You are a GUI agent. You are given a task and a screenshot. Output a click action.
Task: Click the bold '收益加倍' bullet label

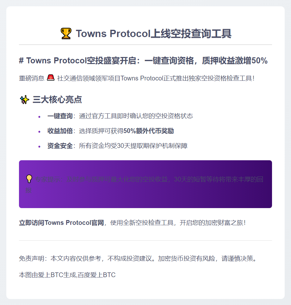(60, 131)
